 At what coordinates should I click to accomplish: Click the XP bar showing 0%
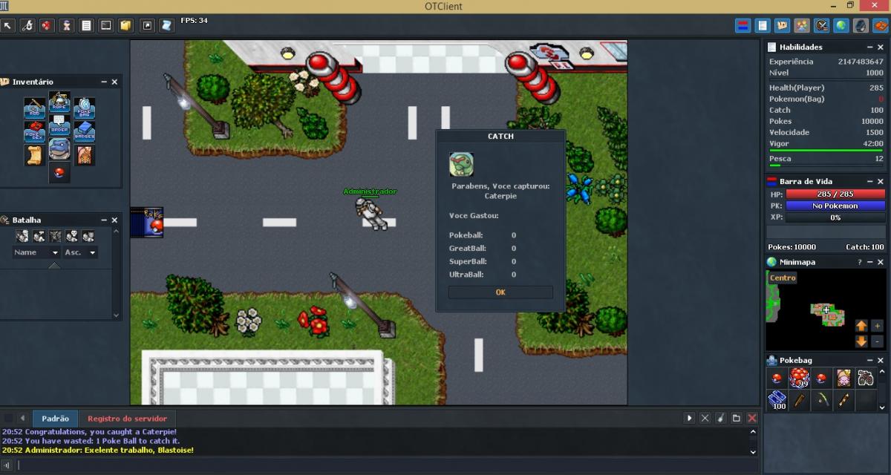835,217
